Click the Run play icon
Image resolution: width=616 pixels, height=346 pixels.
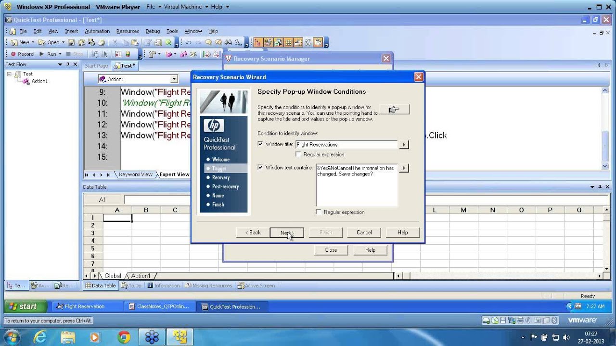(x=41, y=54)
